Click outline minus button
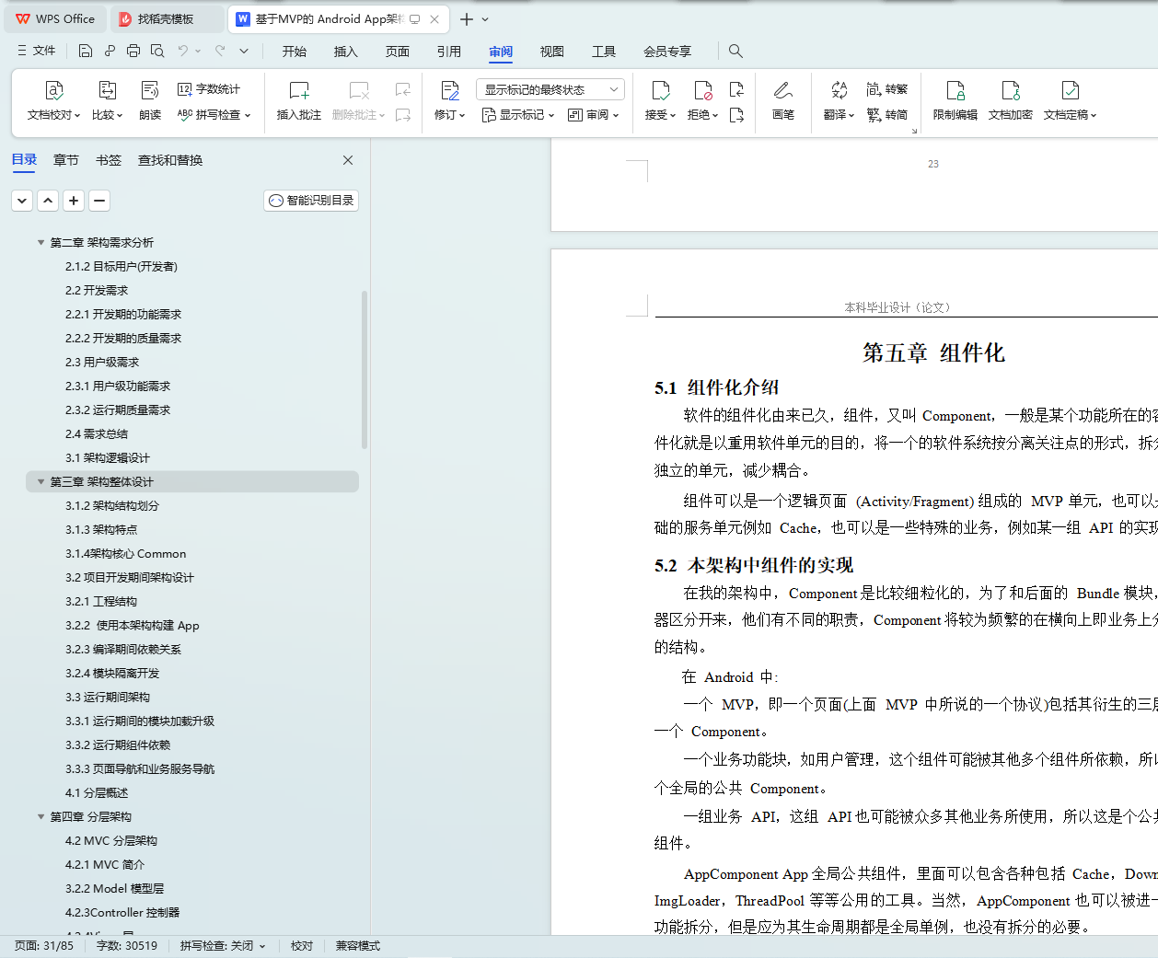The height and width of the screenshot is (958, 1158). pos(99,201)
